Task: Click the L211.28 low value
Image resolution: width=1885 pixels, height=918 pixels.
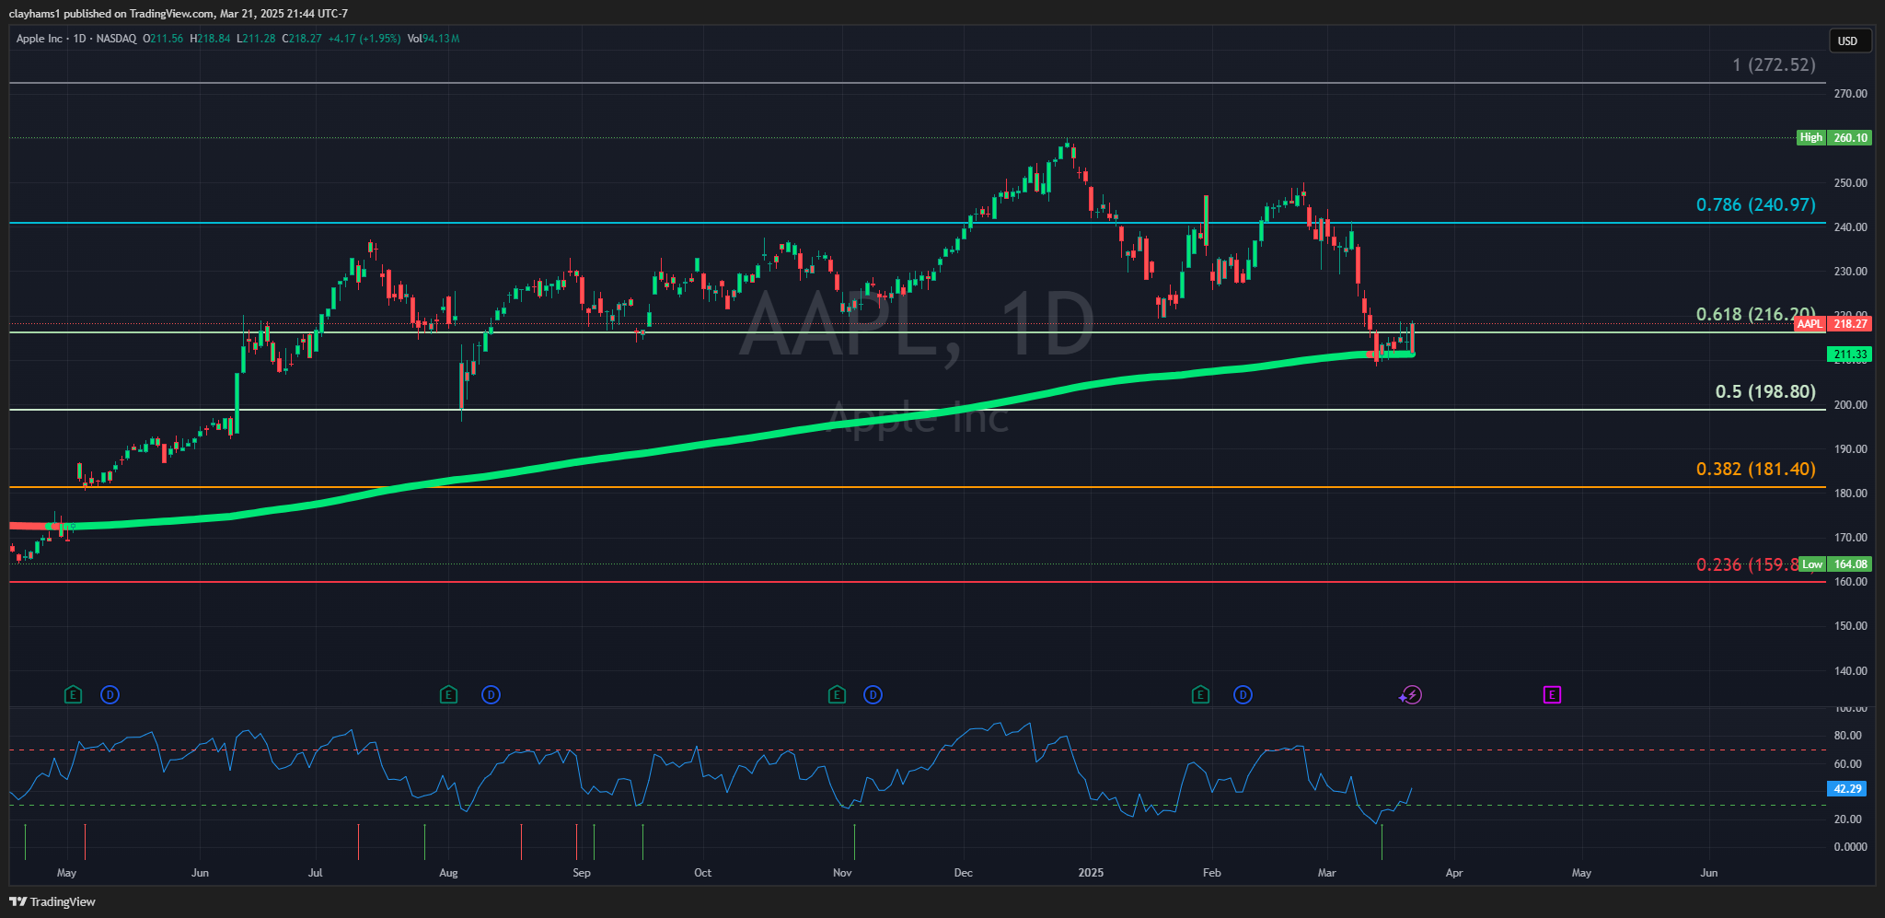Action: click(x=256, y=39)
